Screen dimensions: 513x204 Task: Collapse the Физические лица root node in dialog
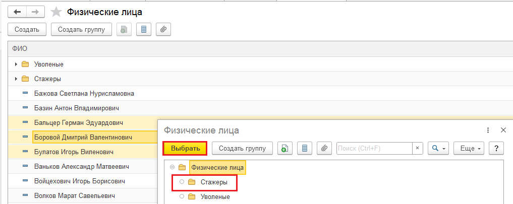173,167
